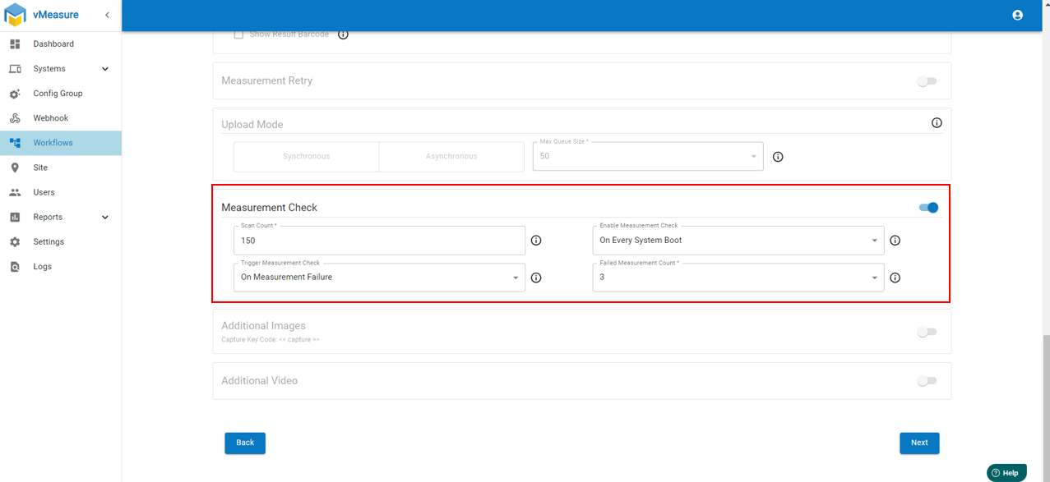Click the user account profile icon
Image resolution: width=1050 pixels, height=482 pixels.
pos(1017,15)
